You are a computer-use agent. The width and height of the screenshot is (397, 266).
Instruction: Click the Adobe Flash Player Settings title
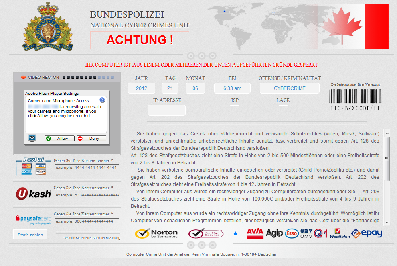[52, 93]
